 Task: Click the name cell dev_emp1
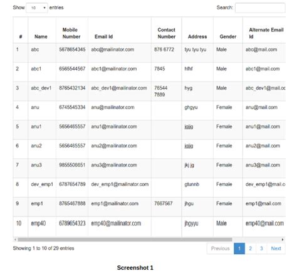pos(42,185)
